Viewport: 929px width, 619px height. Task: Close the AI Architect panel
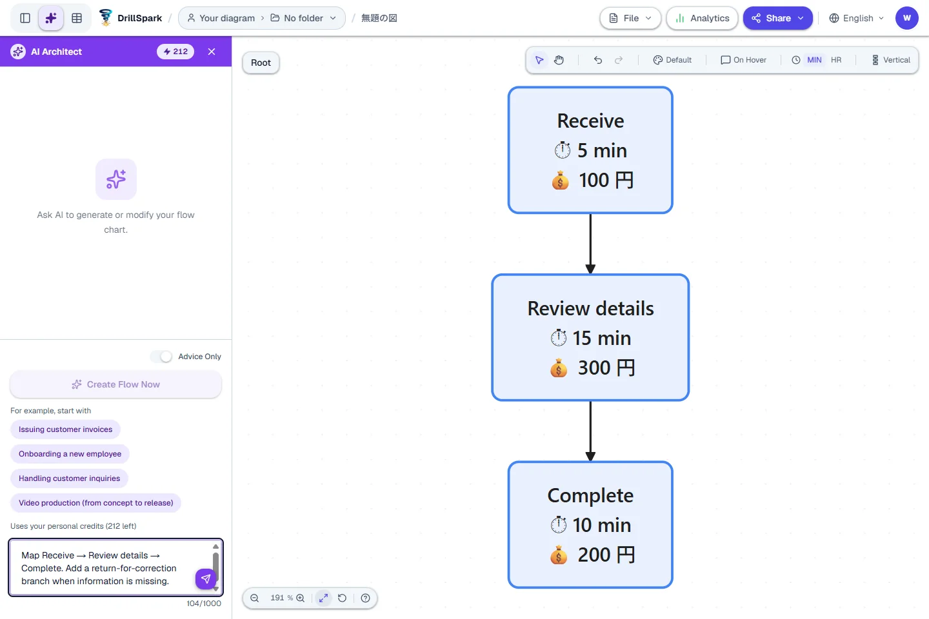pyautogui.click(x=212, y=52)
